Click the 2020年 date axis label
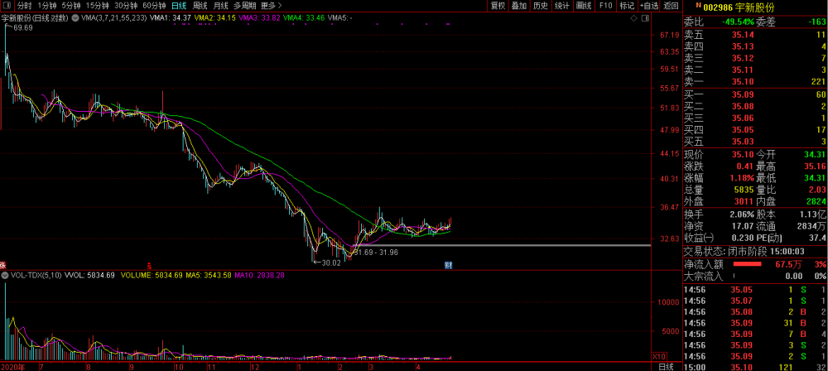 click(12, 367)
